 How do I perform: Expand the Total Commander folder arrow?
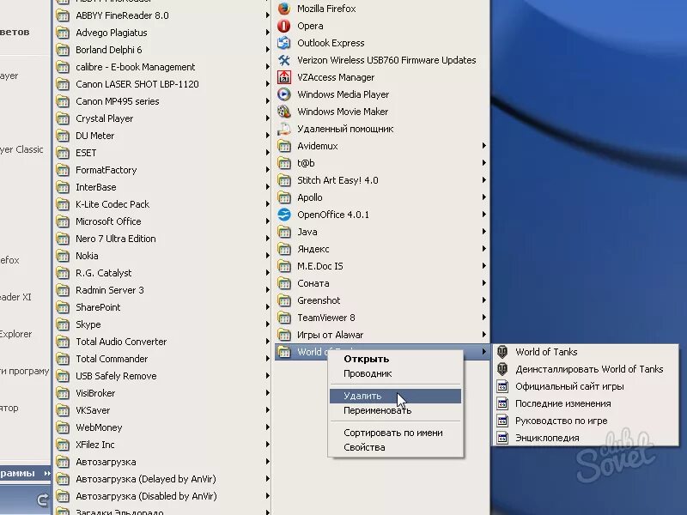pyautogui.click(x=267, y=358)
